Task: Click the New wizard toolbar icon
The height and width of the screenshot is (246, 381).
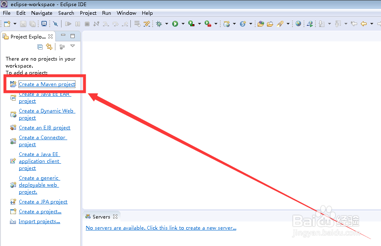Action: tap(7, 24)
